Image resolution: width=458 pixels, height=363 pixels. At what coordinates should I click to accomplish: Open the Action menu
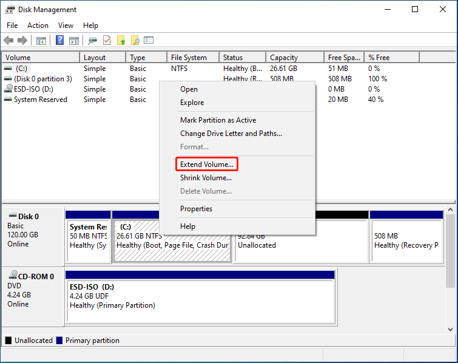click(x=38, y=25)
